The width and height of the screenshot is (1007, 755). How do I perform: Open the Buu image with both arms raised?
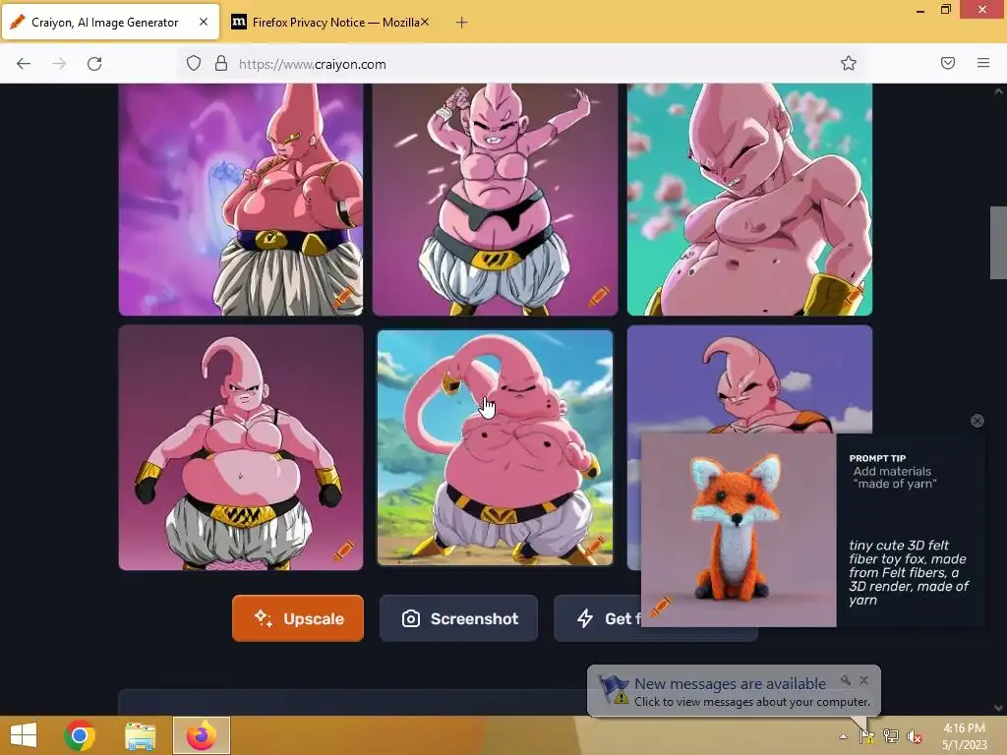[x=496, y=199]
